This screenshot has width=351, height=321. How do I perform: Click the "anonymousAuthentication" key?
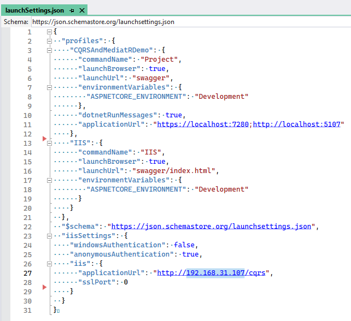122,254
